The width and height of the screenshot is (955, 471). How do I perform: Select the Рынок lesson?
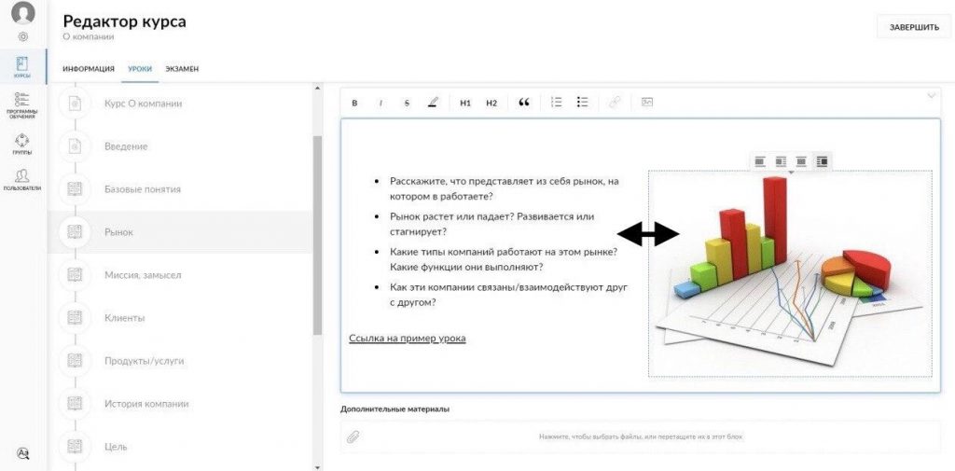[x=180, y=232]
